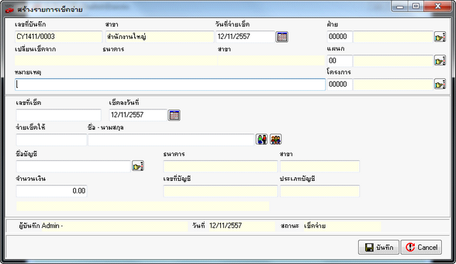Click the ชื่อบัญชี account name field
The image size is (456, 264).
tap(73, 166)
